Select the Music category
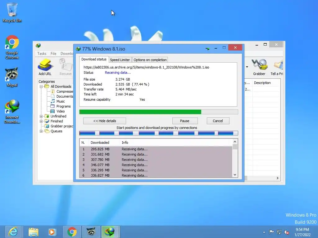318x238 pixels. coord(58,101)
